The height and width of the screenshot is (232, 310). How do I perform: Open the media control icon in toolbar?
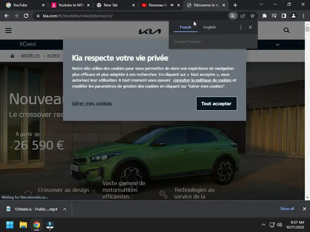274,16
